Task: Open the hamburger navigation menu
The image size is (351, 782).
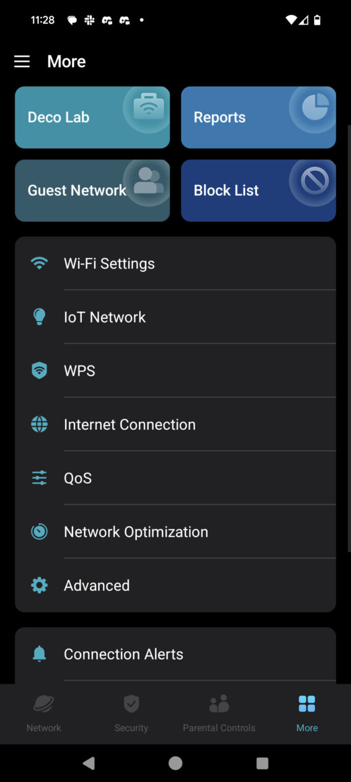Action: [x=22, y=62]
